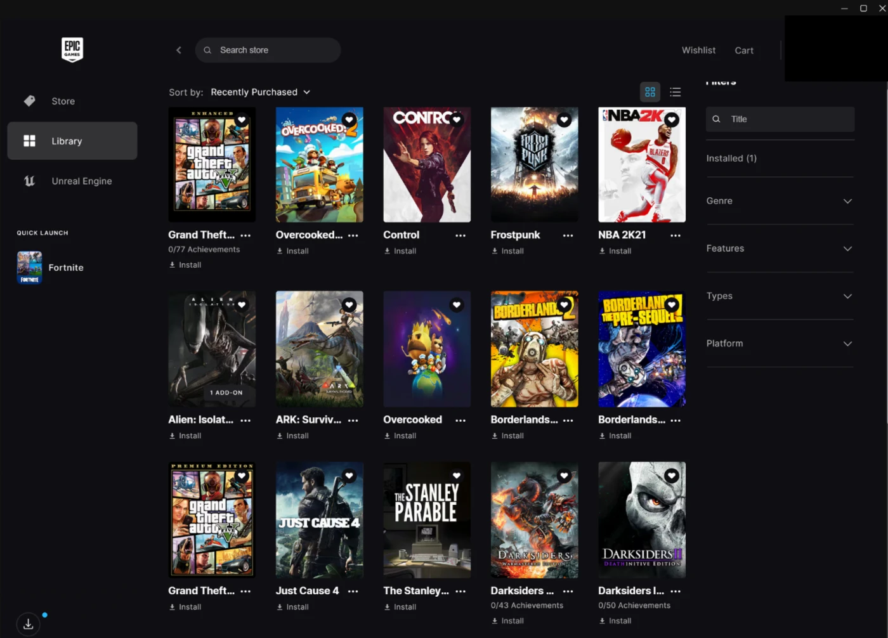
Task: Toggle favorite heart on Frostpunk cover
Action: (x=564, y=119)
